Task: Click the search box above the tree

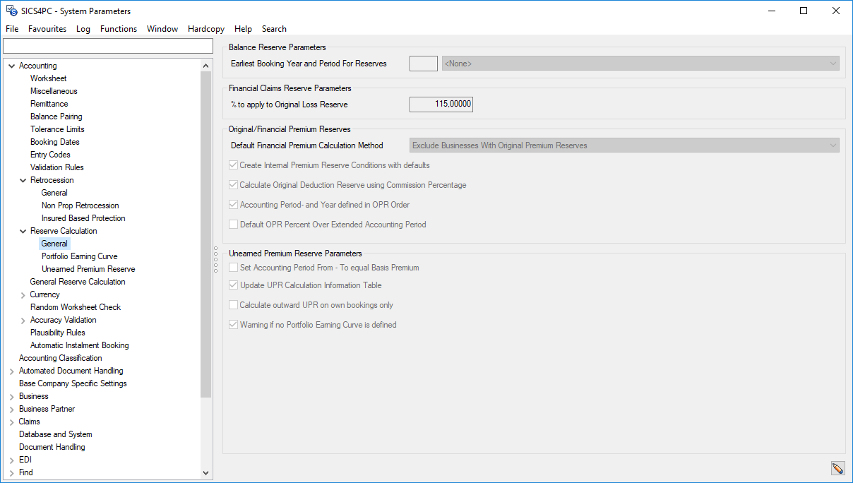Action: pos(107,45)
